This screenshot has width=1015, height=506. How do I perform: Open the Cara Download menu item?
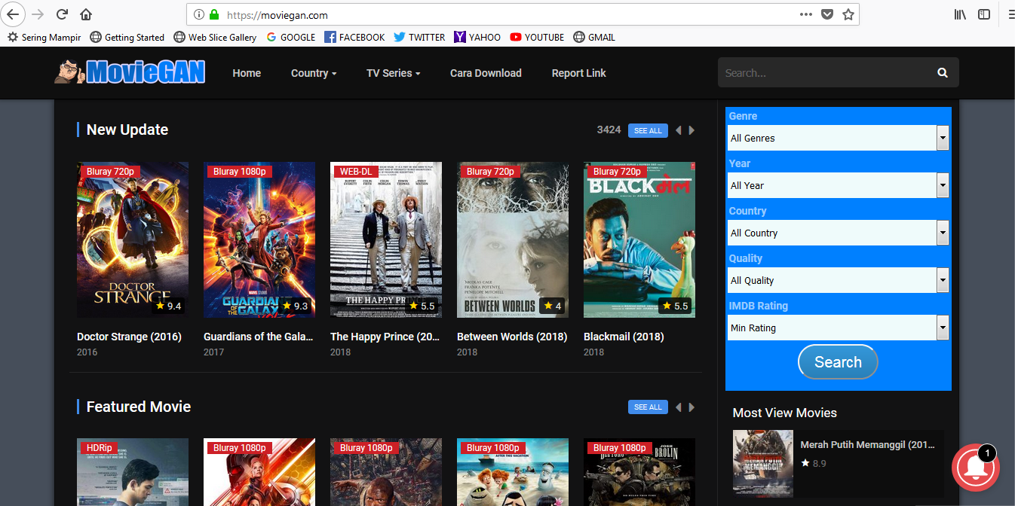click(486, 73)
